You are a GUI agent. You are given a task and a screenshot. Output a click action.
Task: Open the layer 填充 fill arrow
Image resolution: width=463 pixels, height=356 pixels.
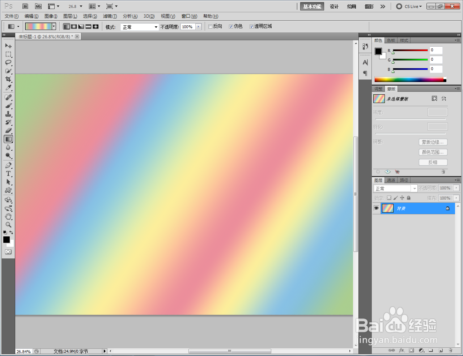(x=456, y=198)
